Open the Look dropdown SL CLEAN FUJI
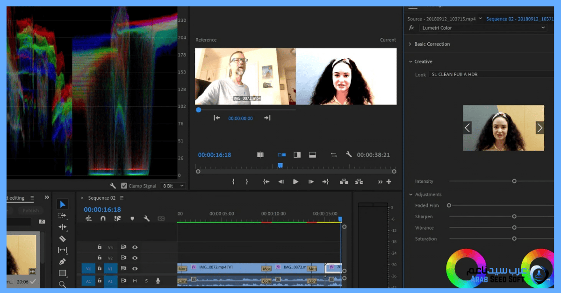The height and width of the screenshot is (293, 561). (491, 74)
